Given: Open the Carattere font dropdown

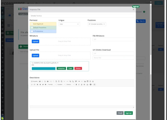Looking at the screenshot, I should coord(61,85).
